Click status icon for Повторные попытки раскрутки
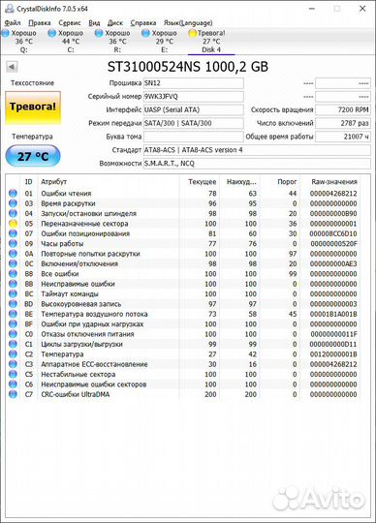This screenshot has height=523, width=376. click(13, 254)
